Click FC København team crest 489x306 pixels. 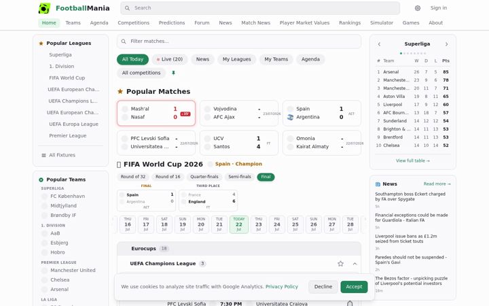point(45,197)
